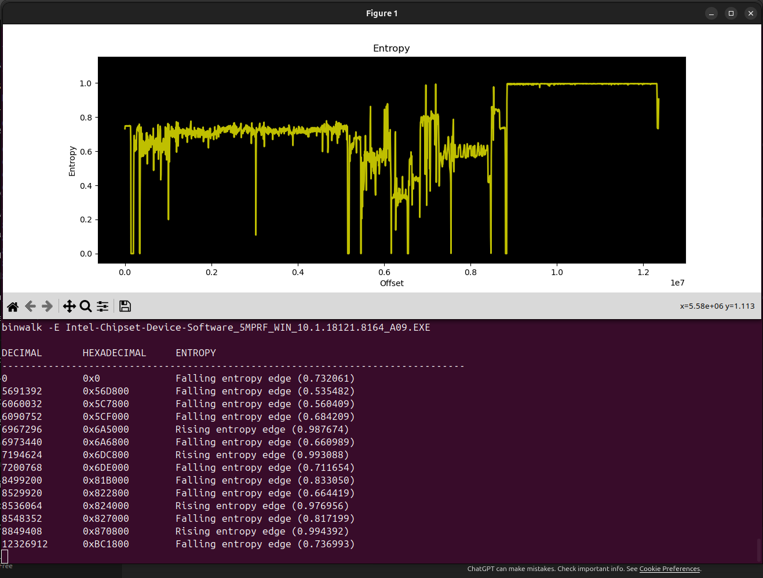Viewport: 763px width, 578px height.
Task: Click the Entropy plot title
Action: (x=391, y=48)
